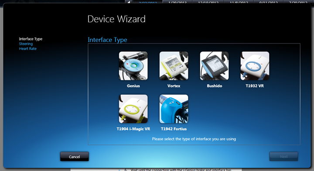314x171 pixels.
Task: Open the 1/29/2013 date tab at top
Action: click(177, 2)
